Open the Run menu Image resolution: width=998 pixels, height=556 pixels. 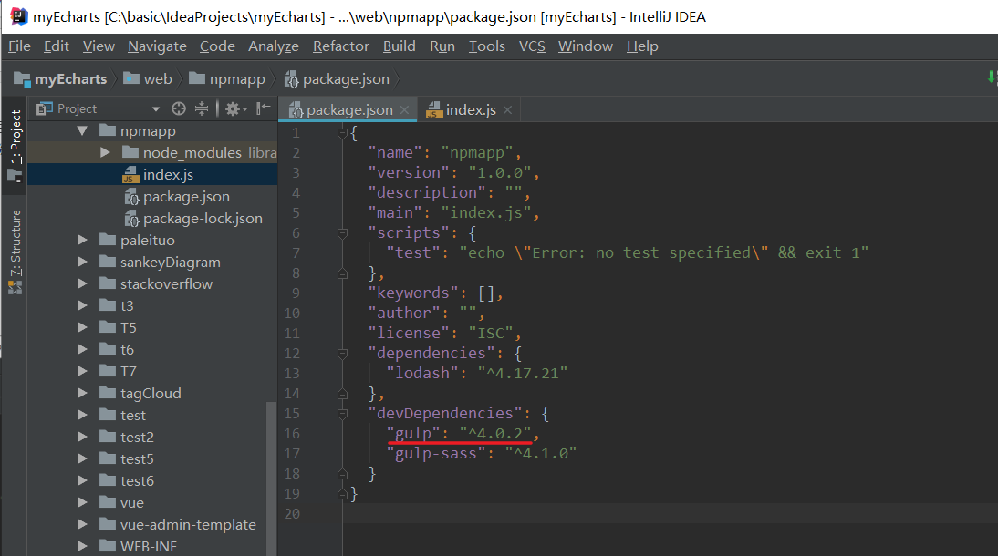tap(442, 46)
